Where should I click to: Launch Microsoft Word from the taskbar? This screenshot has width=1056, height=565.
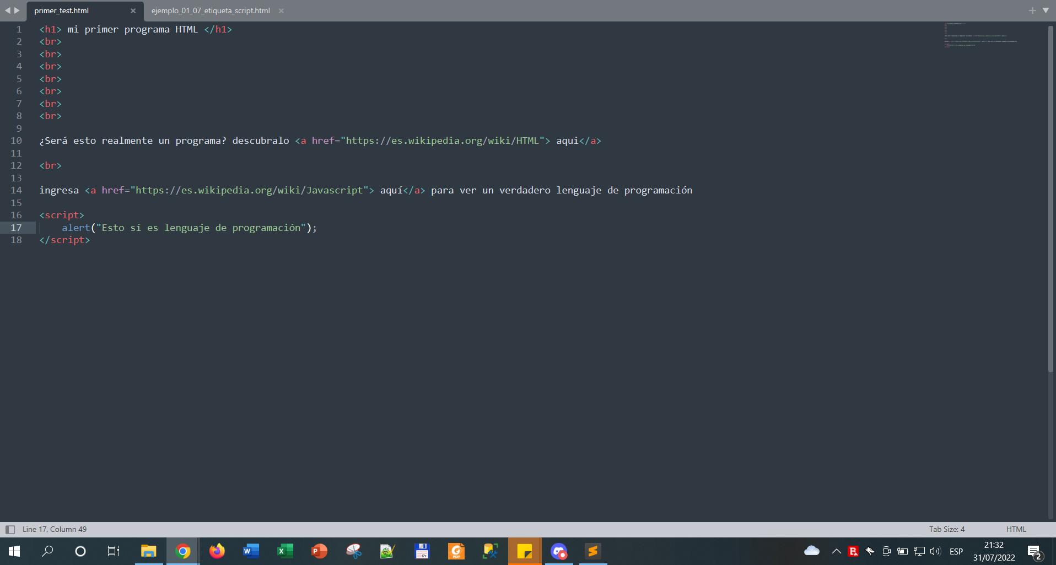pyautogui.click(x=251, y=551)
